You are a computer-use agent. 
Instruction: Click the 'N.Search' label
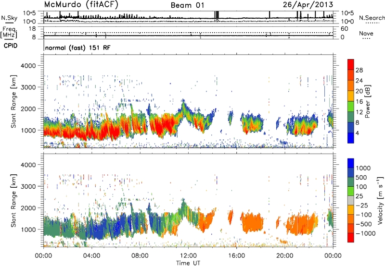tap(372, 18)
